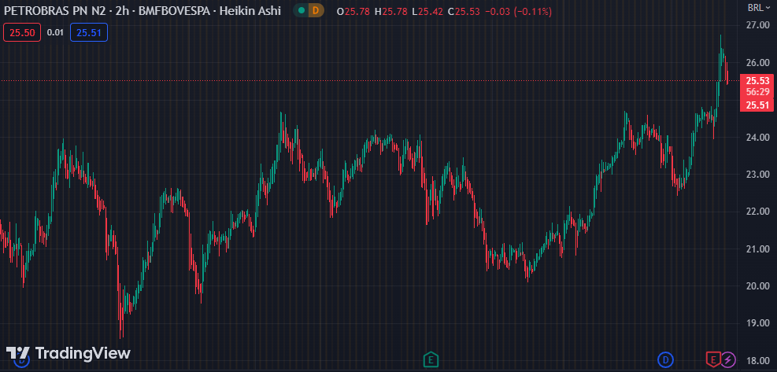Viewport: 777px width, 372px height.
Task: Click the orange D delayed-data badge
Action: (x=316, y=10)
